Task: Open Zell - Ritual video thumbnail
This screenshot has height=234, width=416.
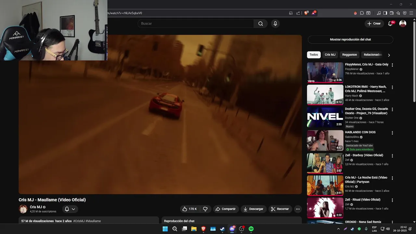Action: coord(325,208)
